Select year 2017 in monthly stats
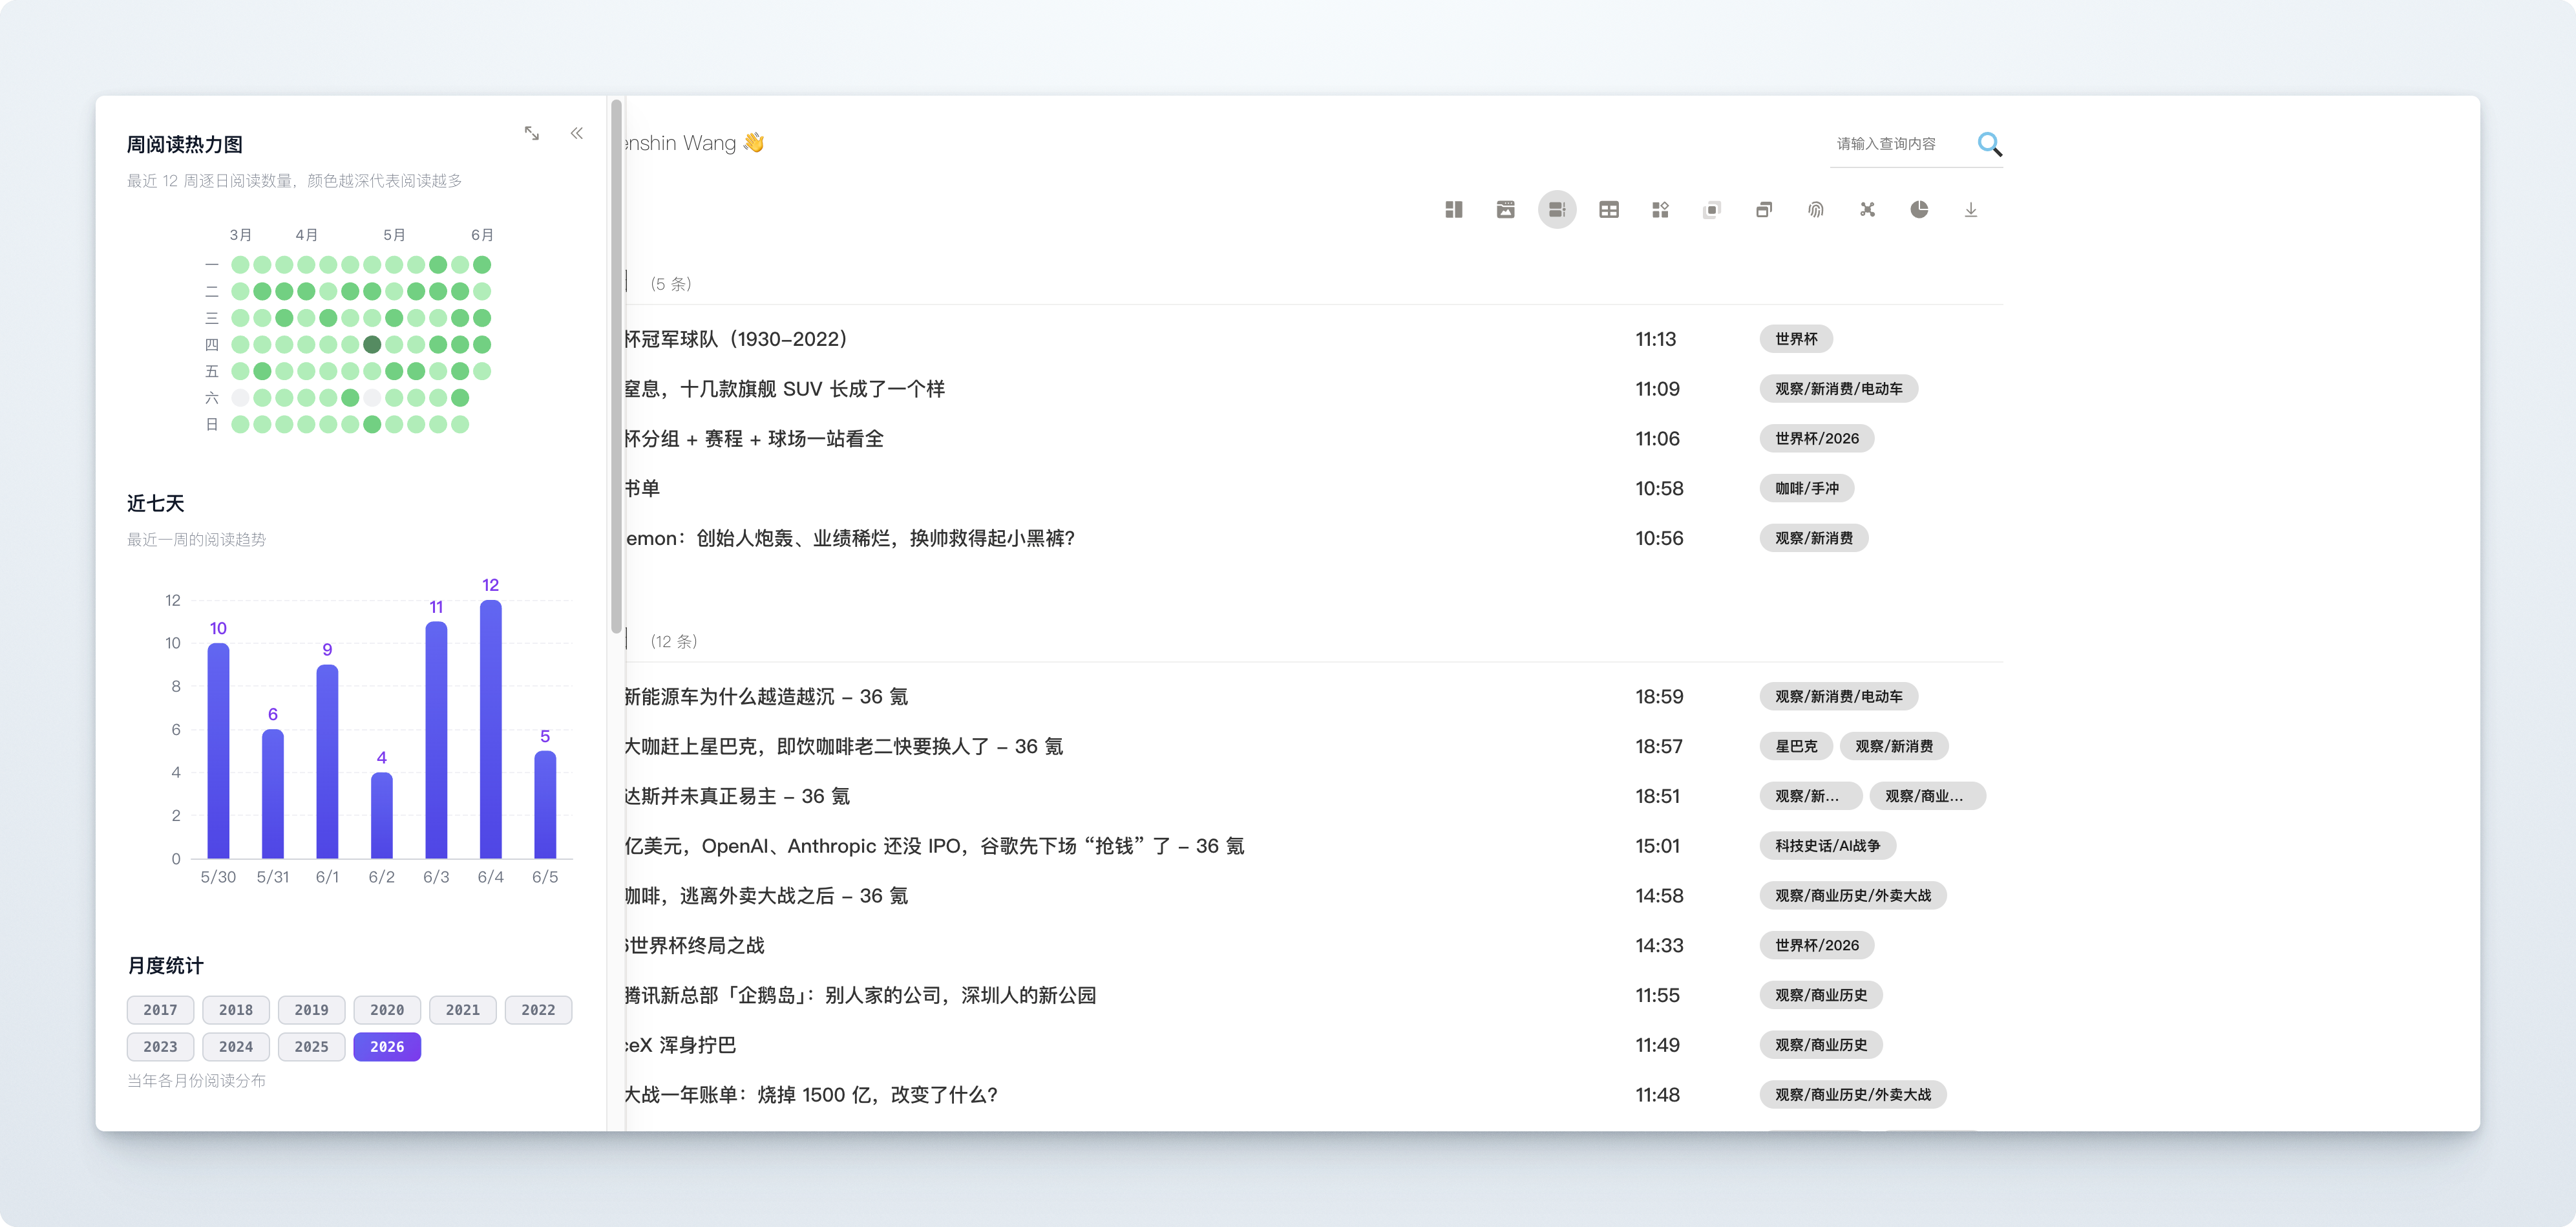The width and height of the screenshot is (2576, 1227). pyautogui.click(x=160, y=1010)
